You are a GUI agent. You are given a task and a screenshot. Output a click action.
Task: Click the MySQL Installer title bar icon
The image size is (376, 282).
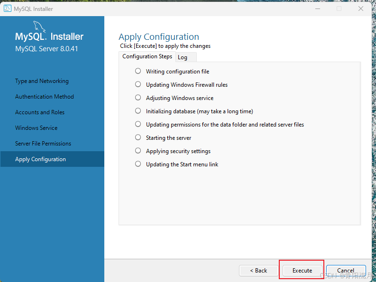(8, 9)
